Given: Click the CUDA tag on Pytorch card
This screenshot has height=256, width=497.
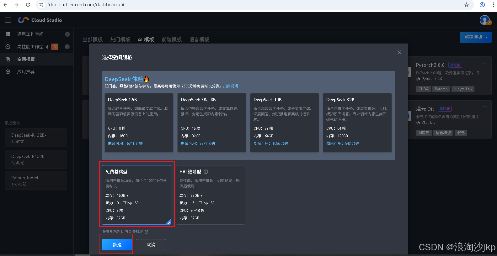Looking at the screenshot, I should coord(424,89).
